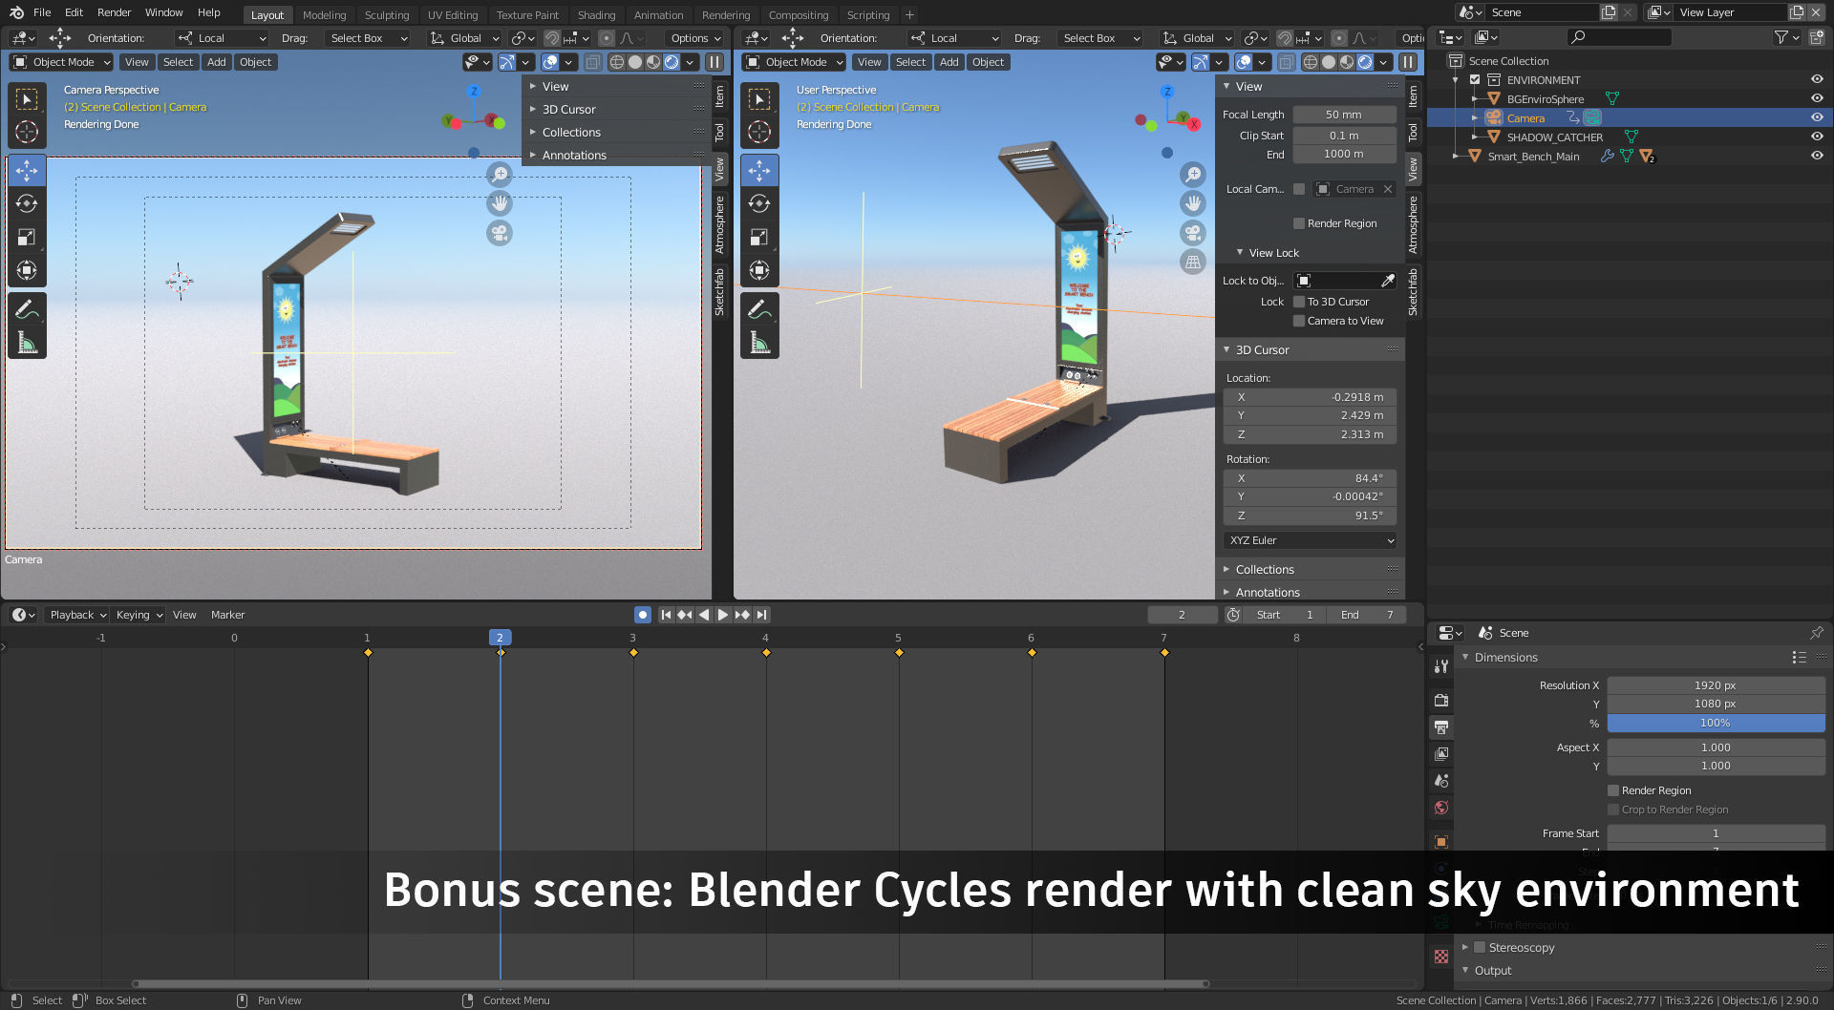
Task: Switch to the Shading workspace tab
Action: click(x=596, y=15)
